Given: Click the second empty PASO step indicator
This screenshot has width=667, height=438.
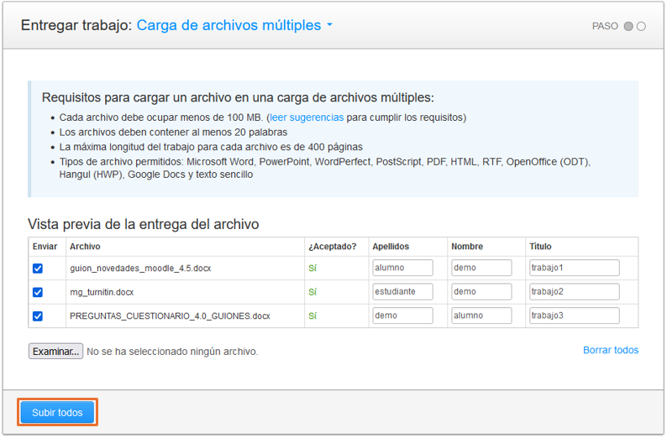Looking at the screenshot, I should coord(641,26).
